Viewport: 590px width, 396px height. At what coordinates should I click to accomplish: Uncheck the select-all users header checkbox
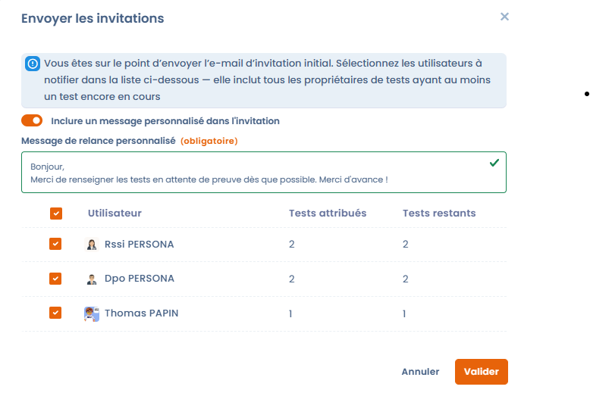(56, 214)
